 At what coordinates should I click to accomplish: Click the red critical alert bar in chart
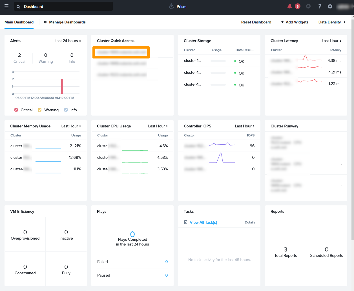point(62,86)
